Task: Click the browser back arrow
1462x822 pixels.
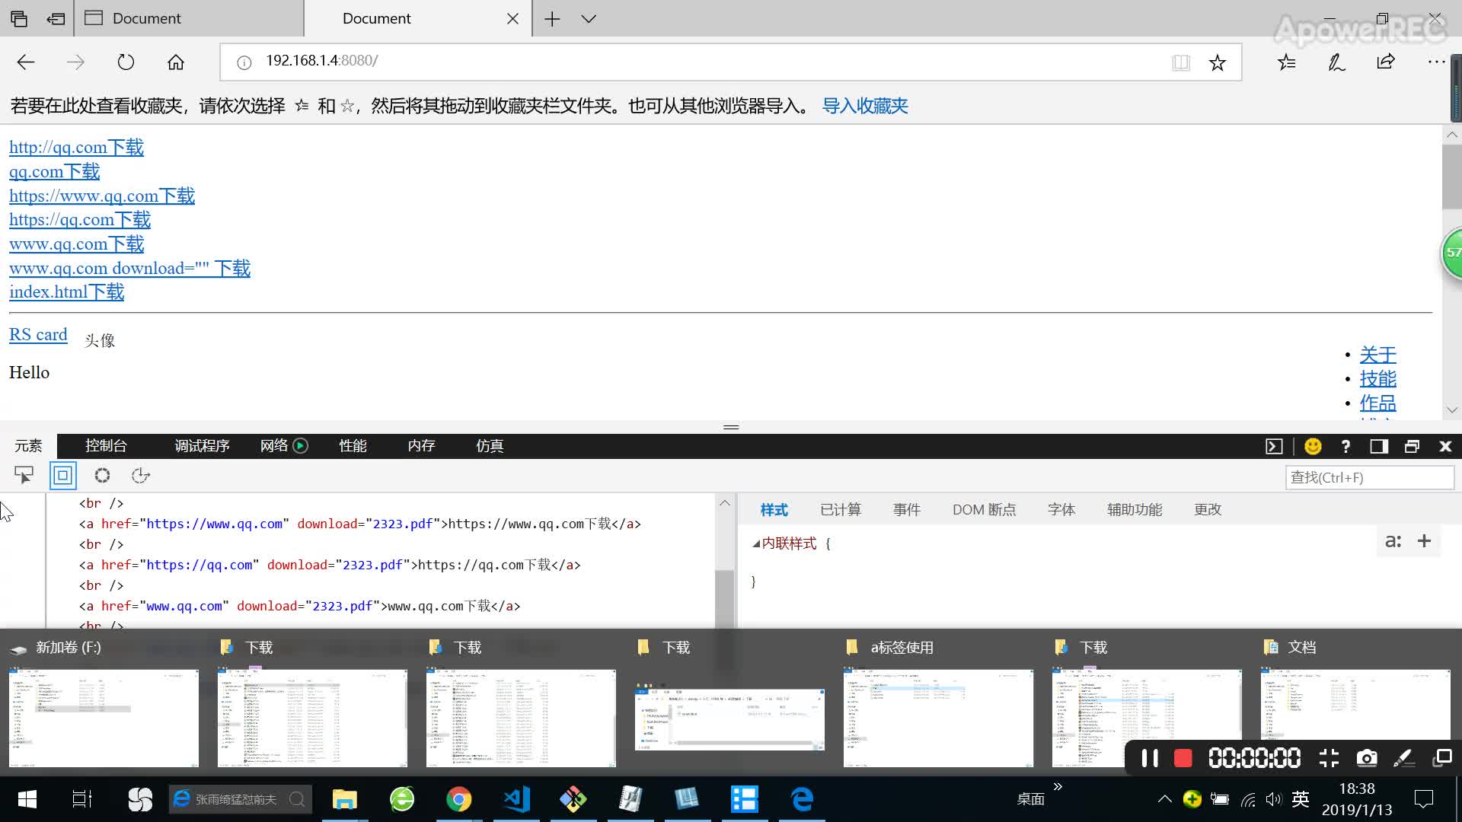Action: (26, 62)
